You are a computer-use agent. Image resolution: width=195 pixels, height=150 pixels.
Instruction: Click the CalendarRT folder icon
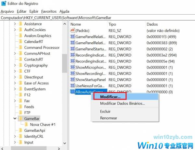tap(21, 41)
